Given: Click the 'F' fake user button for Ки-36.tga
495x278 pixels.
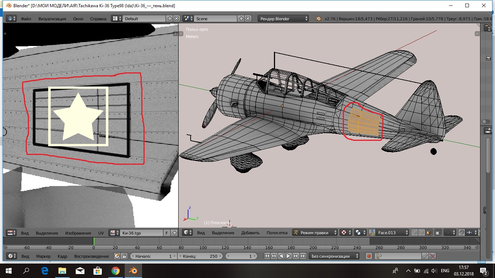Looking at the screenshot, I should [x=167, y=233].
